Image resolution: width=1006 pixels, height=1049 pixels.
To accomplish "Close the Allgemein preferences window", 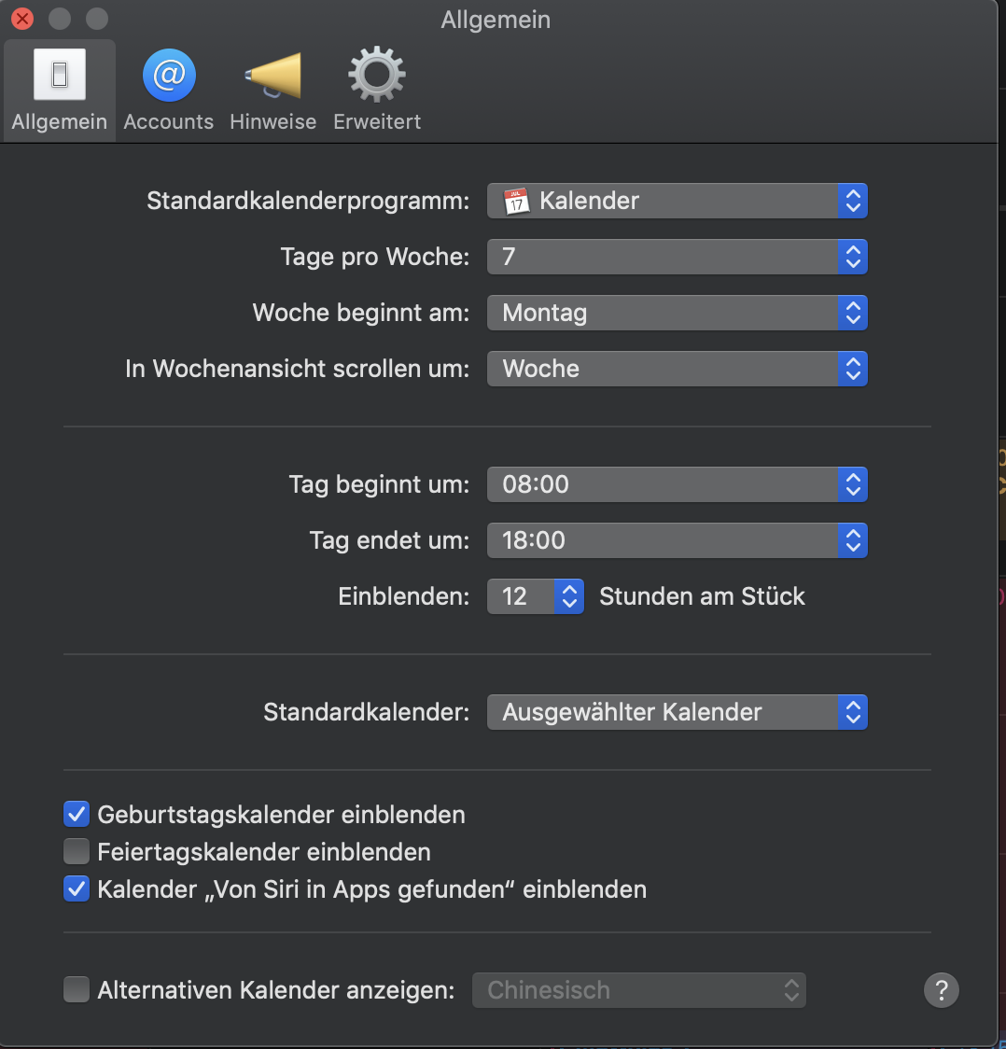I will [x=21, y=18].
